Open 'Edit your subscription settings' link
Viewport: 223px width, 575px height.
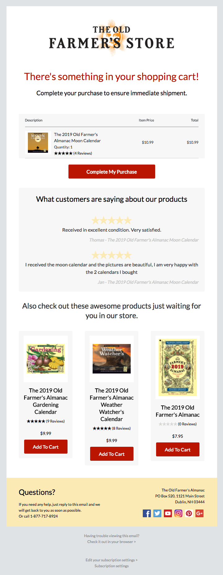coord(111,560)
